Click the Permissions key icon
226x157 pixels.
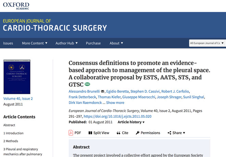138,133
